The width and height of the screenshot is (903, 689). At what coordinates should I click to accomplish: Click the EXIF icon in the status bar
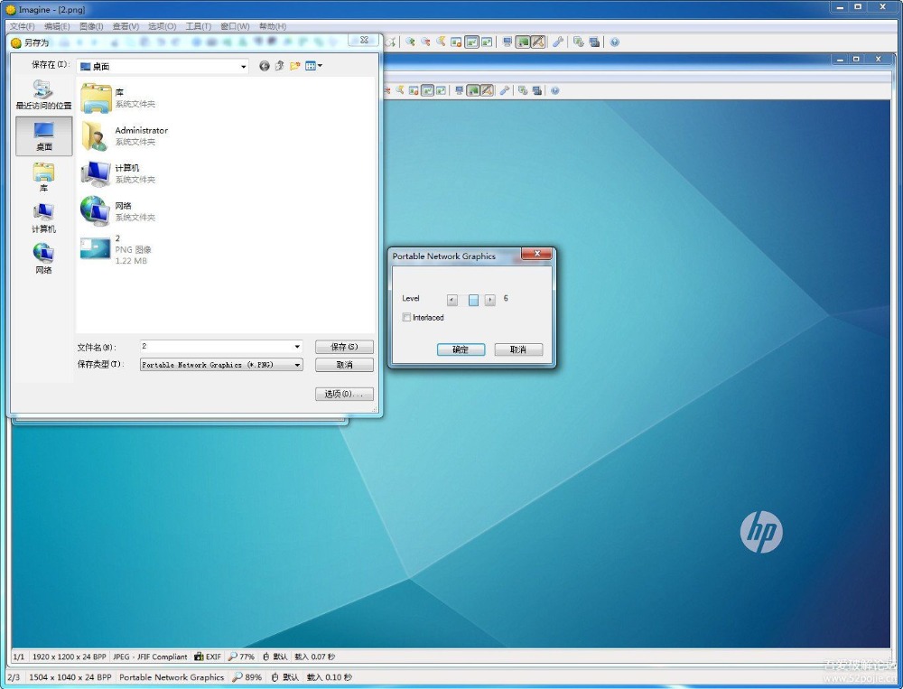coord(207,656)
